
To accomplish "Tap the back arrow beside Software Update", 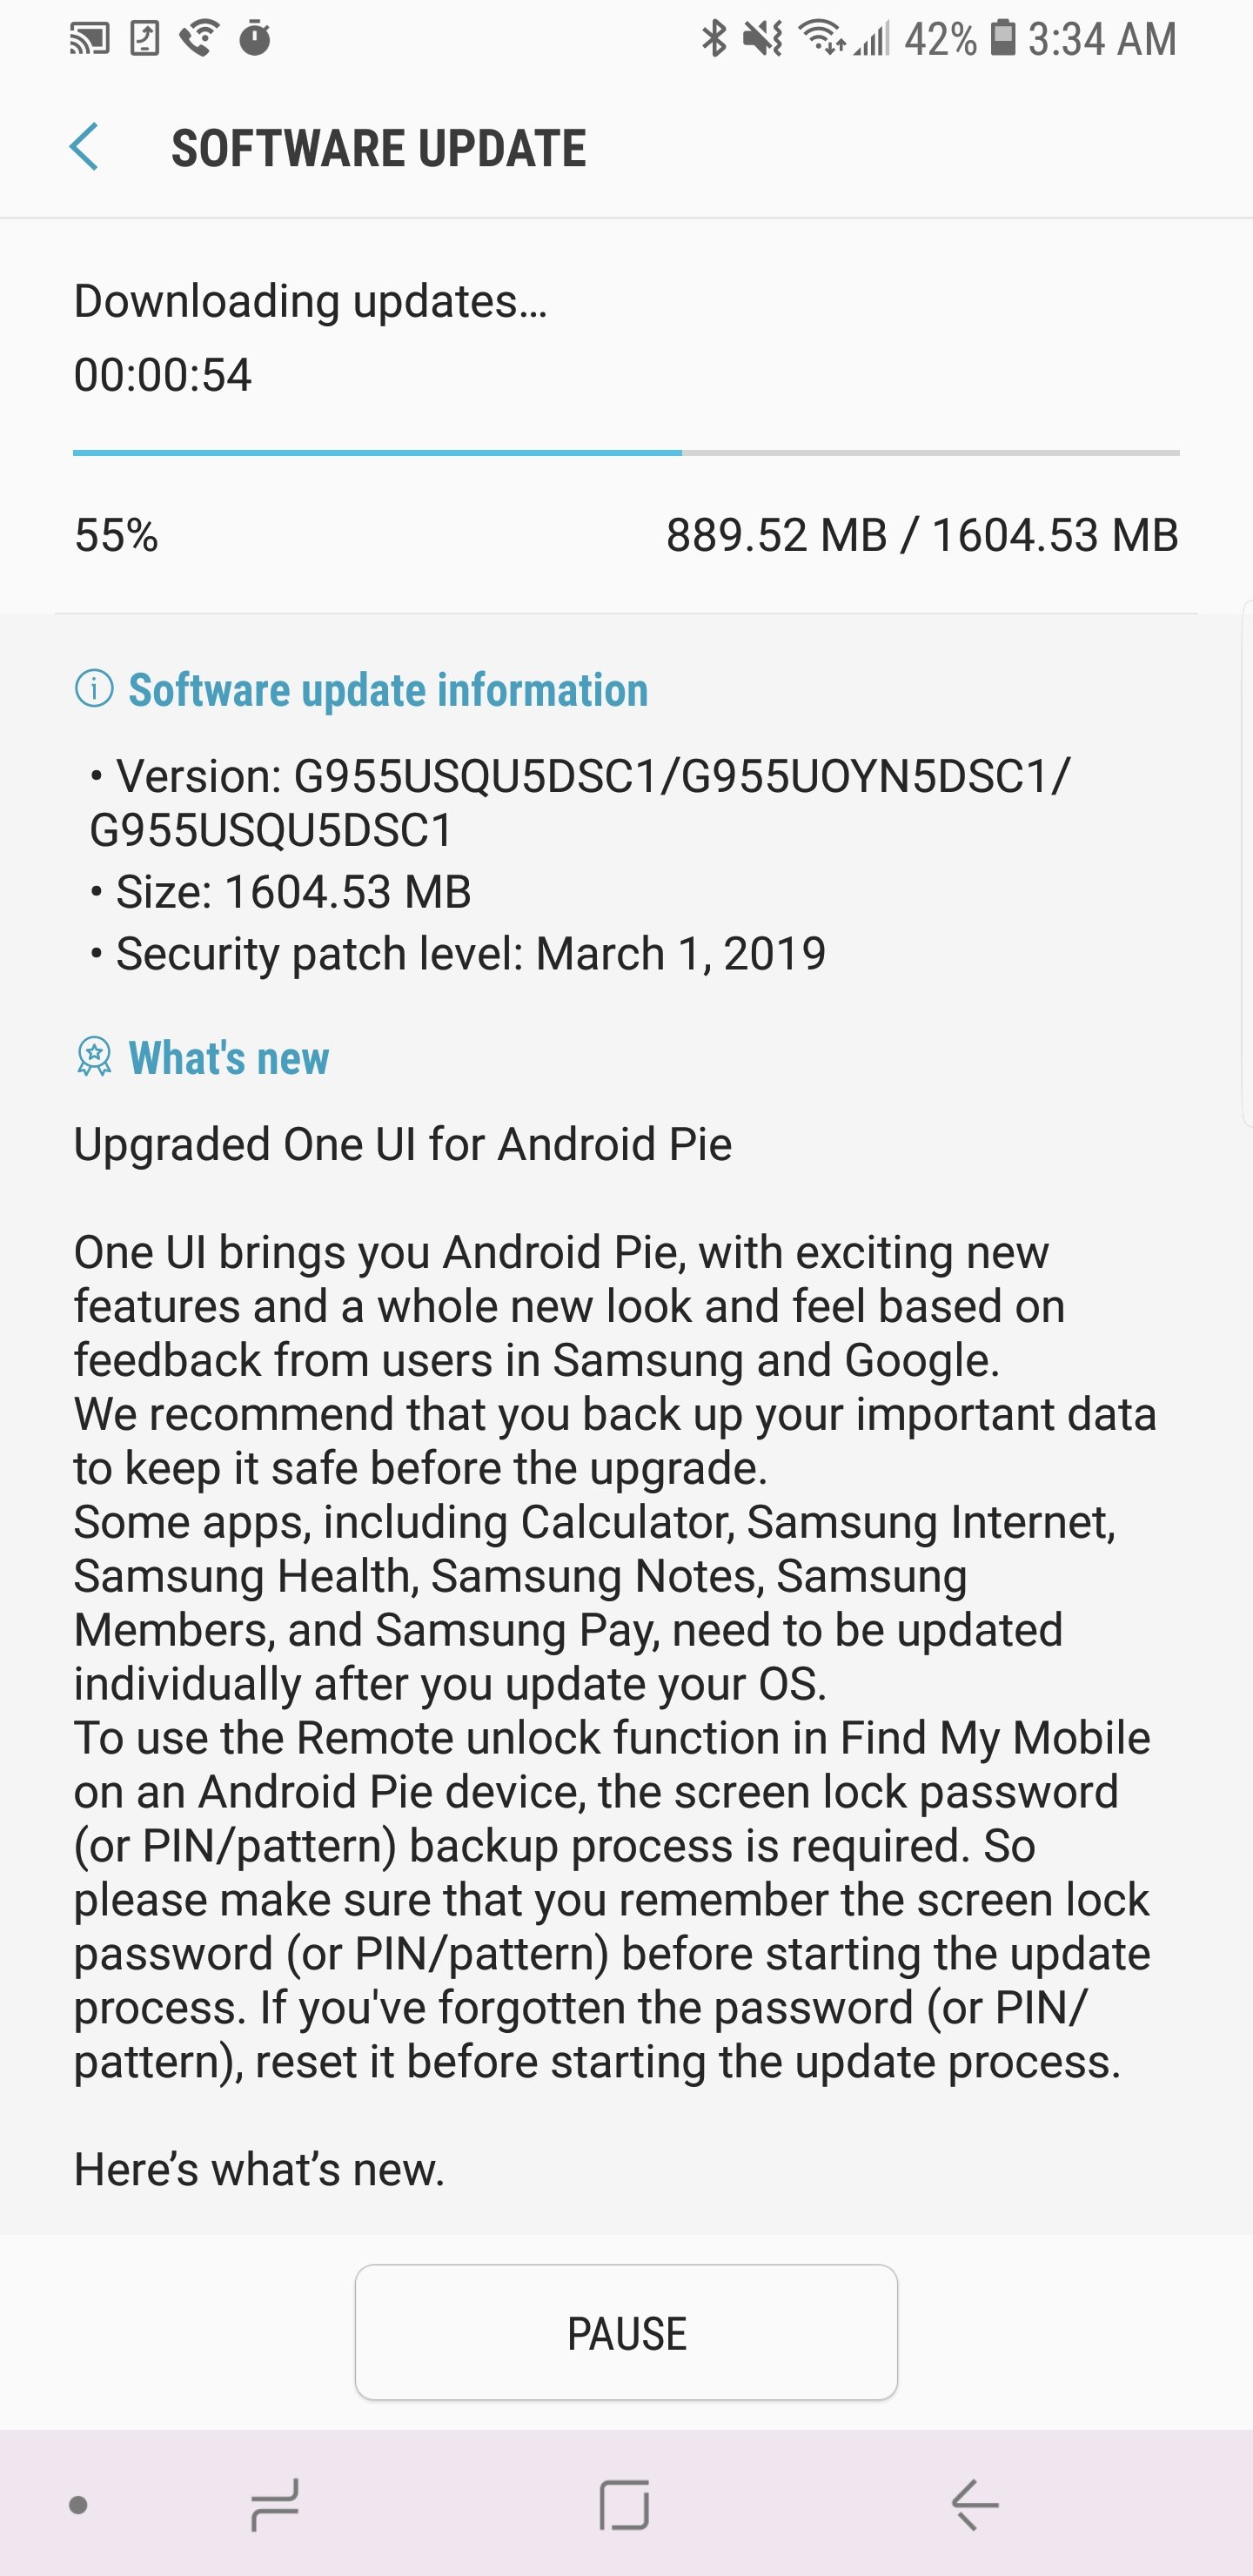I will click(x=84, y=147).
